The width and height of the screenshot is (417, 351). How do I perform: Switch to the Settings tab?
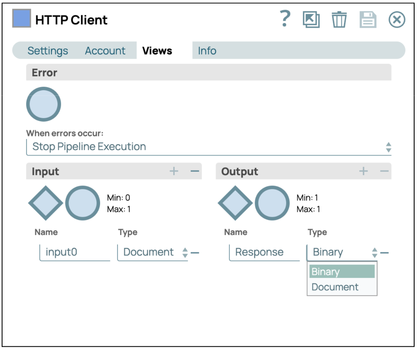48,51
